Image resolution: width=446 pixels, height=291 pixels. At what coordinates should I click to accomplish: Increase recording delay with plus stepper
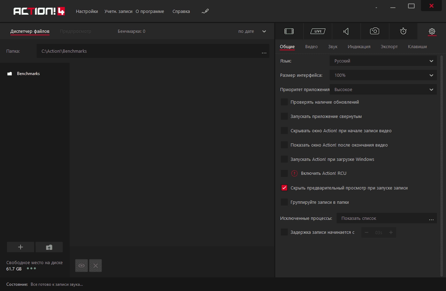click(x=391, y=232)
